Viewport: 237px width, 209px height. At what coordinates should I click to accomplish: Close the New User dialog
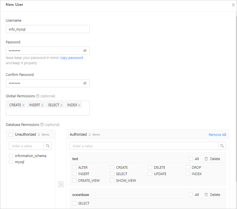[233, 5]
